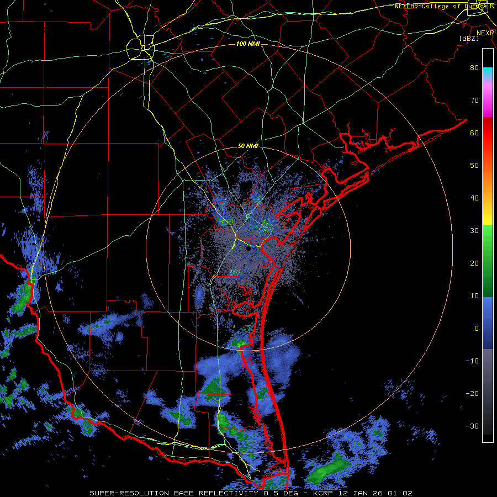Click the yellow highway loop around the northwest city

[x=140, y=48]
